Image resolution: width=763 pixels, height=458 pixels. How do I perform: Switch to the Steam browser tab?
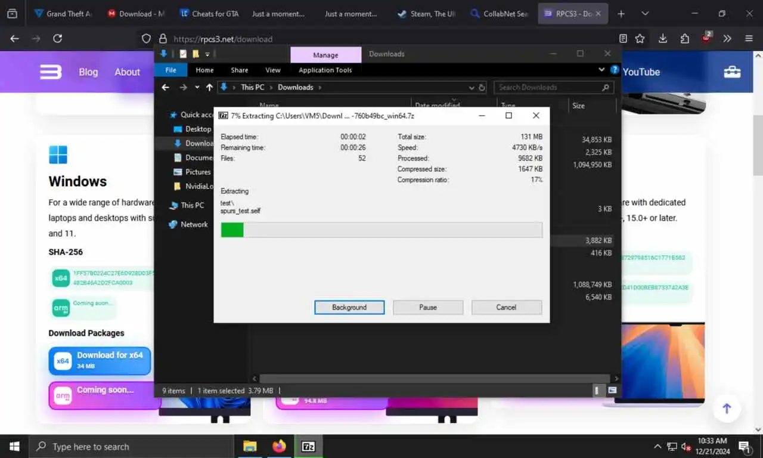pos(426,13)
